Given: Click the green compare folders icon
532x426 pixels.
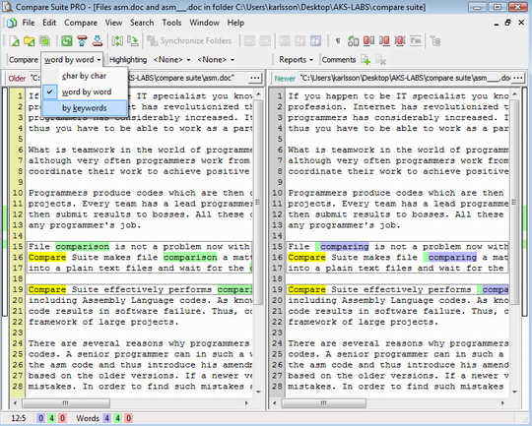Looking at the screenshot, I should [x=44, y=41].
